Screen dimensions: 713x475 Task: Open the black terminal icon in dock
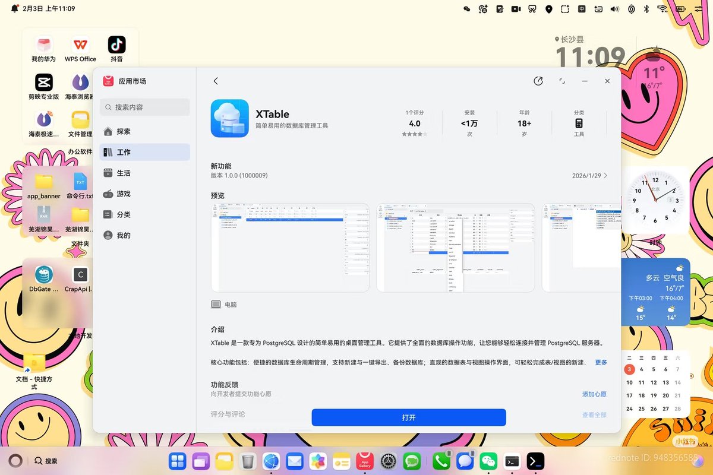(535, 460)
